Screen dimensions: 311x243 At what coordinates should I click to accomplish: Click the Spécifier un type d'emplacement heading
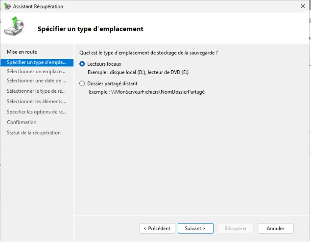pyautogui.click(x=90, y=29)
